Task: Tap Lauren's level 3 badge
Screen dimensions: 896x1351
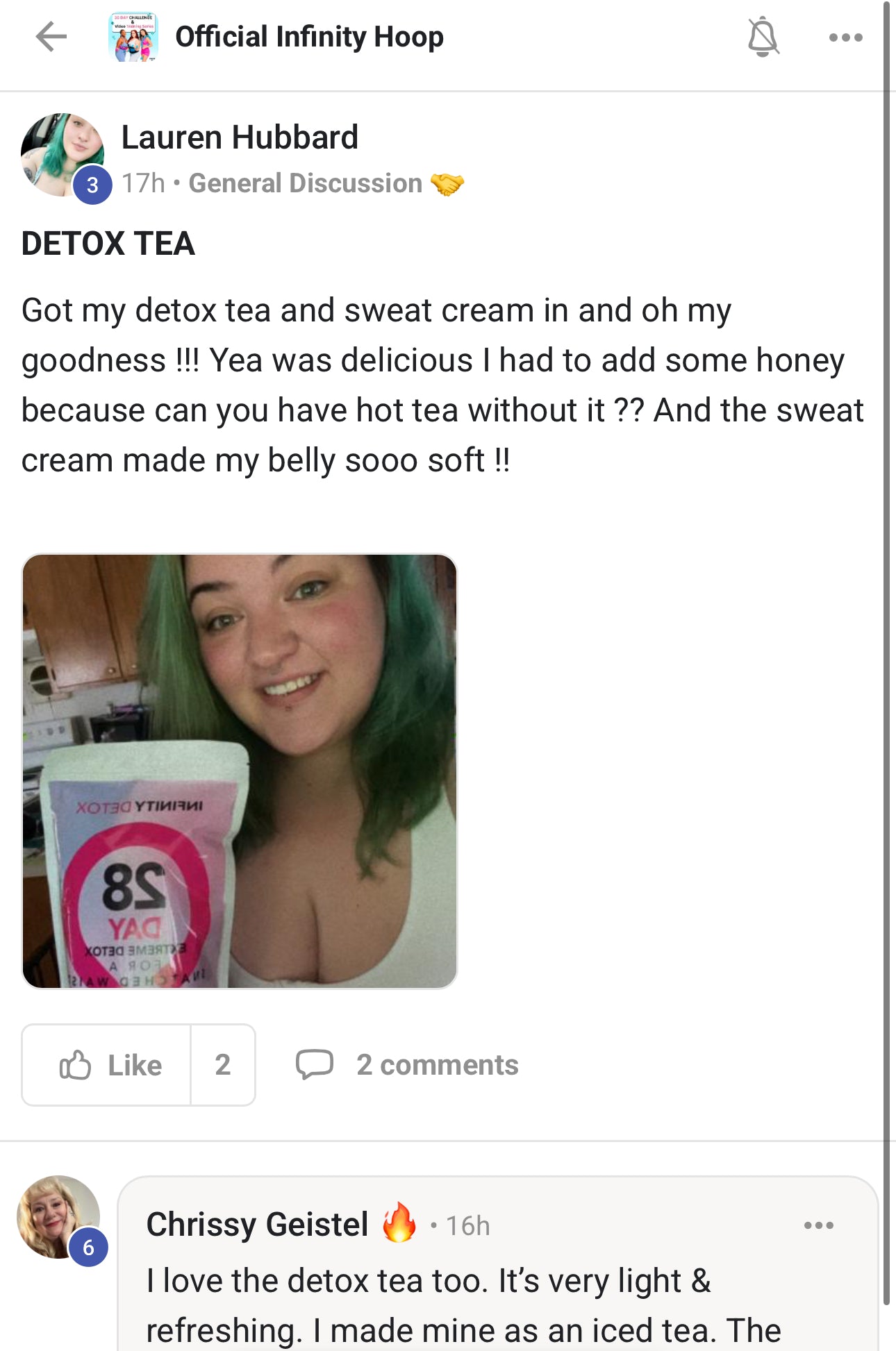Action: 92,185
